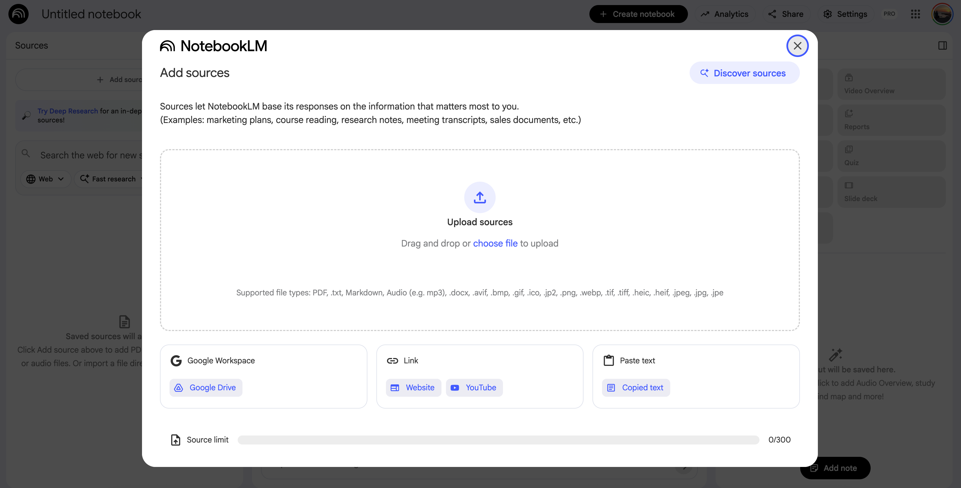The height and width of the screenshot is (488, 961).
Task: Add a YouTube link source
Action: (x=474, y=388)
